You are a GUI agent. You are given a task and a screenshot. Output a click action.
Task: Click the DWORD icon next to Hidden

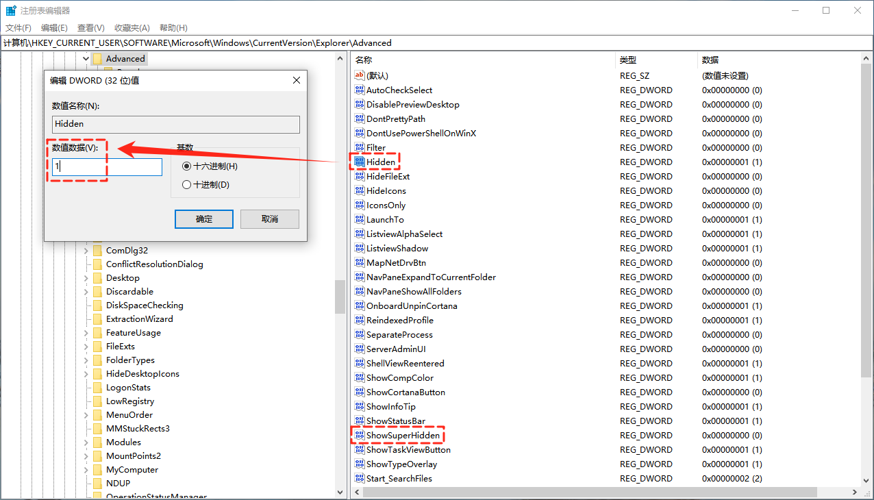click(360, 162)
